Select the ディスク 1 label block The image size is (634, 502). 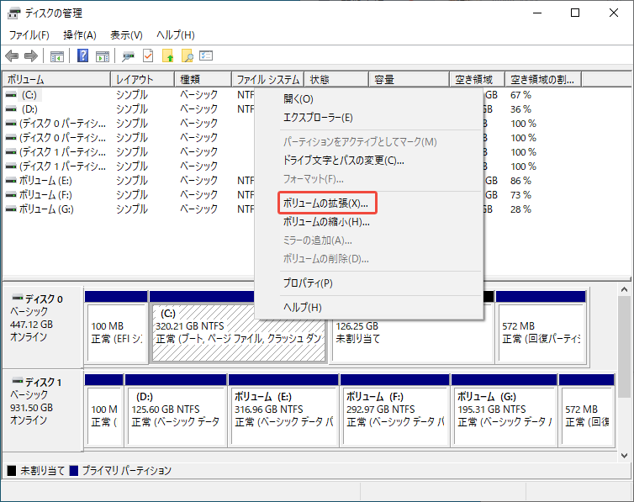point(42,410)
